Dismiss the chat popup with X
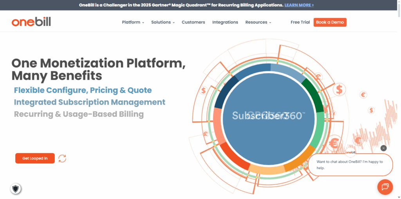401x199 pixels. tap(383, 148)
